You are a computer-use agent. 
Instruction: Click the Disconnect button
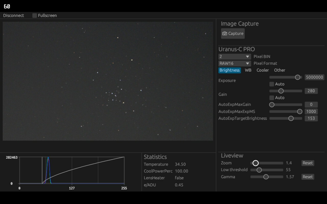point(13,15)
